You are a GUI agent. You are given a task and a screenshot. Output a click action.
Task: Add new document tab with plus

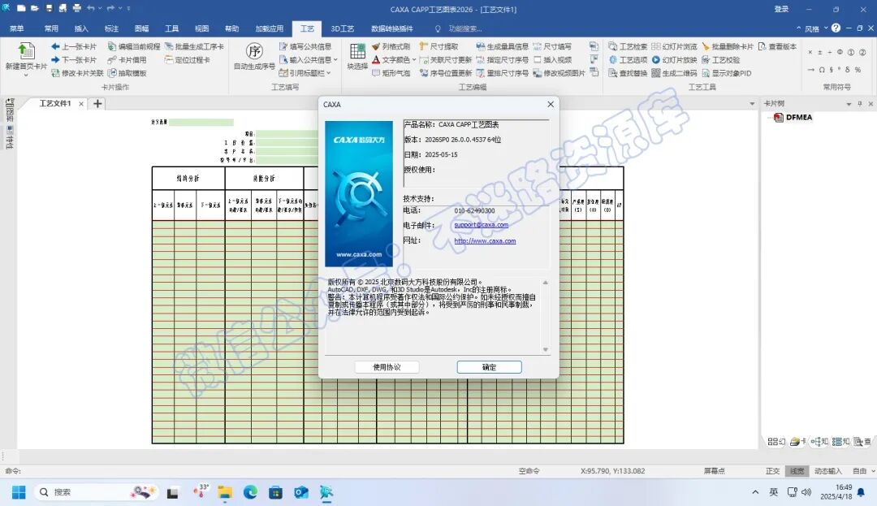pyautogui.click(x=97, y=103)
